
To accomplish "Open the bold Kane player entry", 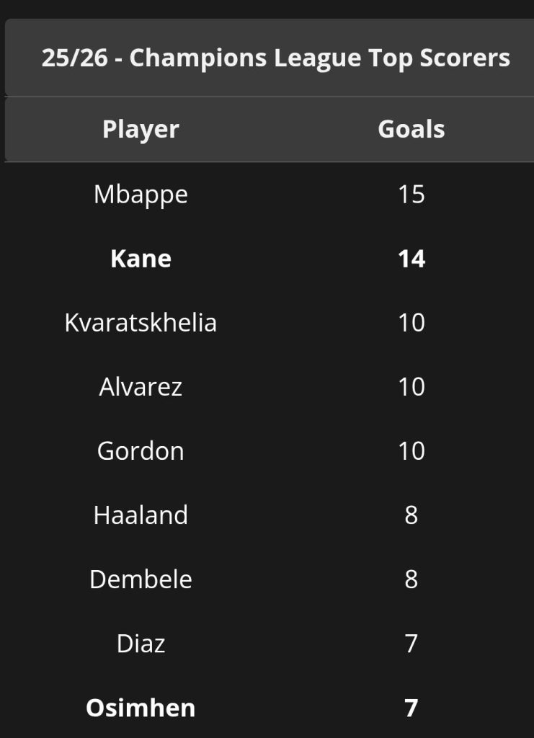I will tap(141, 259).
